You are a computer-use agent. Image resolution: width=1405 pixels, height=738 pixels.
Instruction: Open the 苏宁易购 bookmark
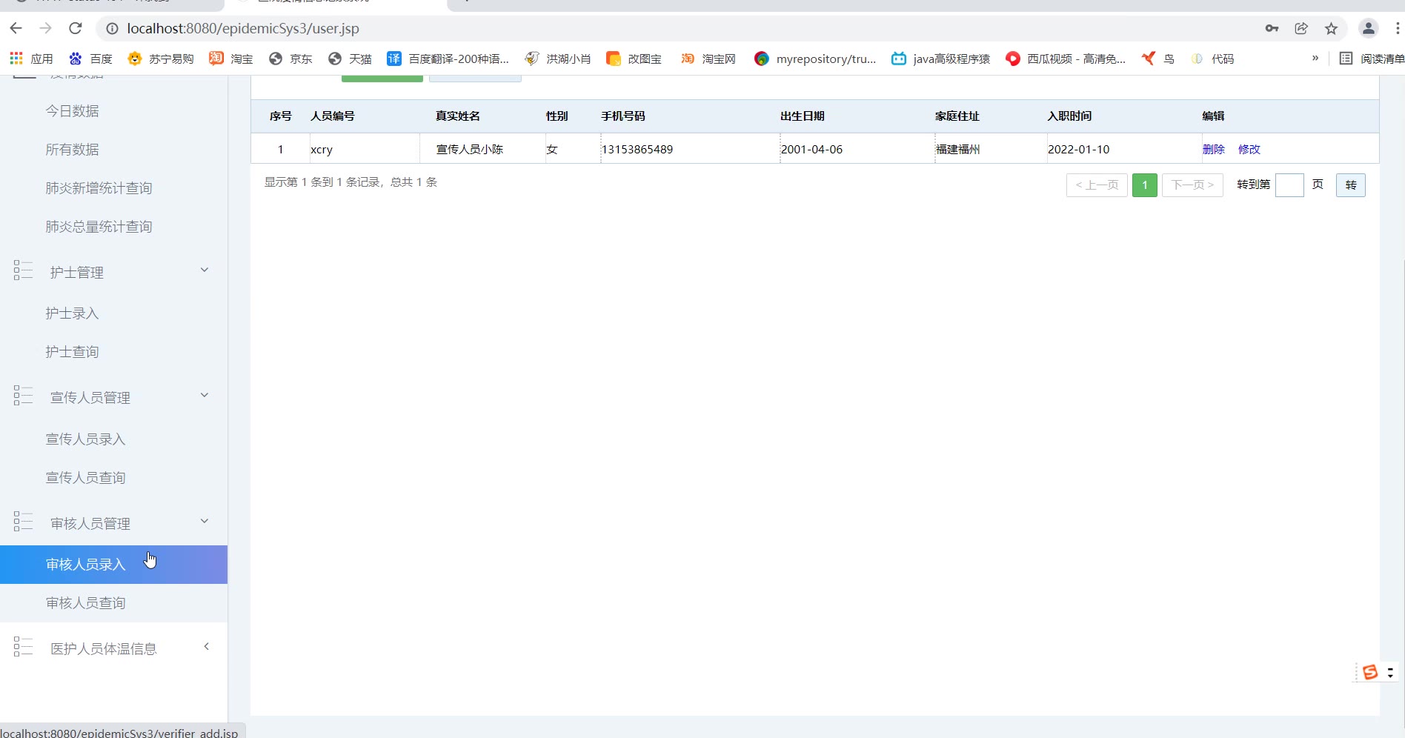161,59
